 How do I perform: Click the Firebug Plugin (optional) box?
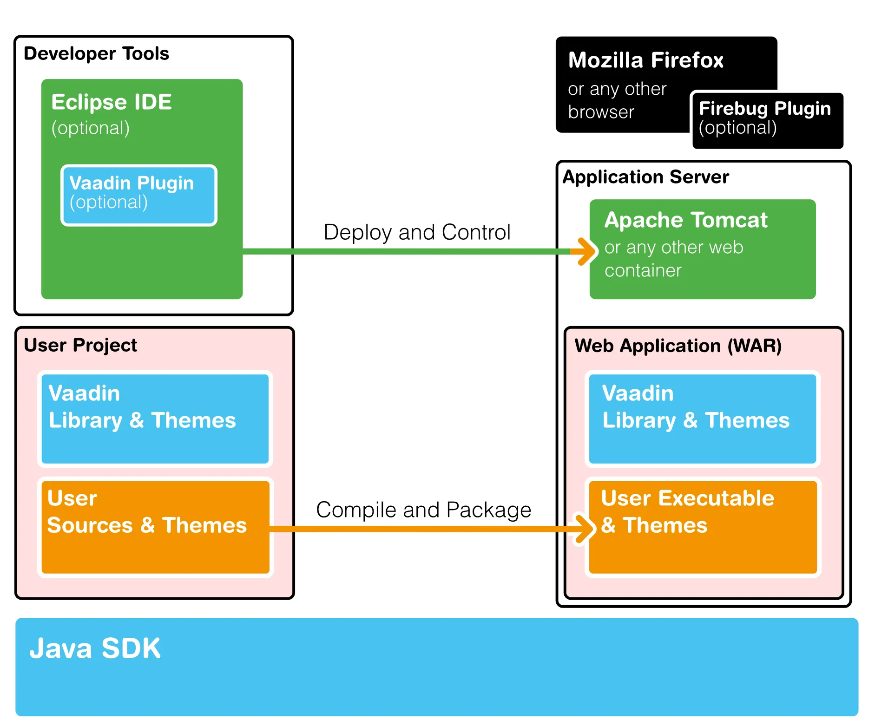pyautogui.click(x=767, y=120)
